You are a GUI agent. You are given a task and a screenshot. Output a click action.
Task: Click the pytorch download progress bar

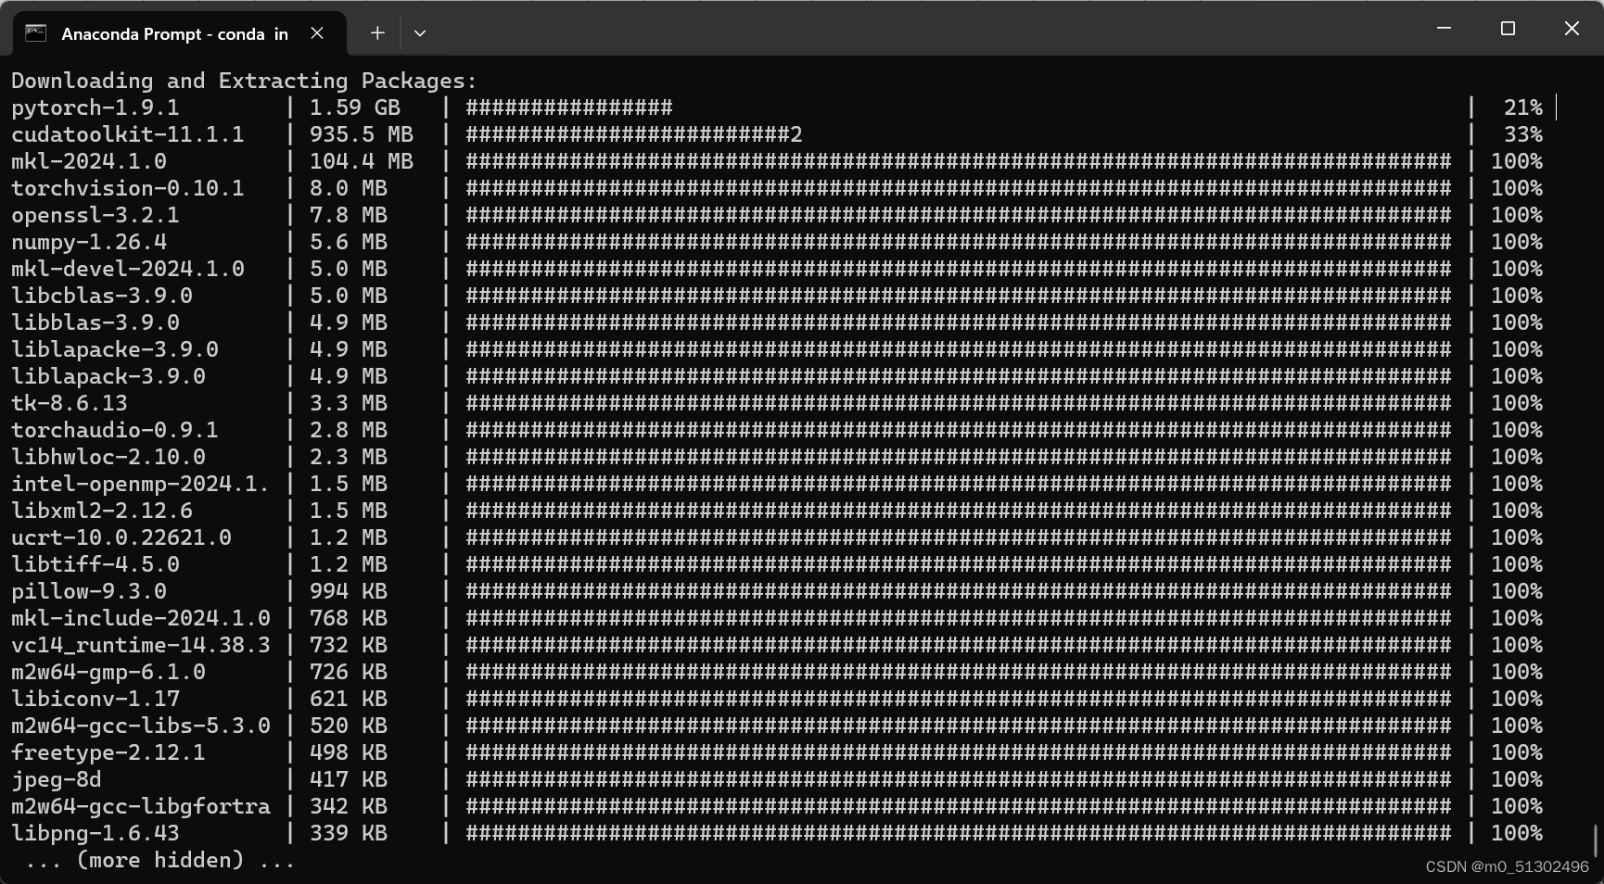click(569, 107)
